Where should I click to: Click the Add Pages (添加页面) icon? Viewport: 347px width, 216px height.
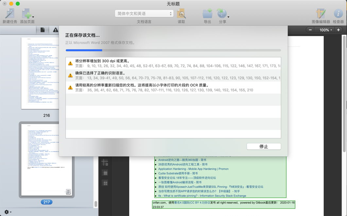click(26, 13)
